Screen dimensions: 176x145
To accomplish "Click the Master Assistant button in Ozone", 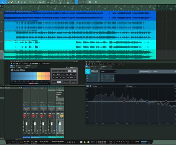I will pos(144,71).
